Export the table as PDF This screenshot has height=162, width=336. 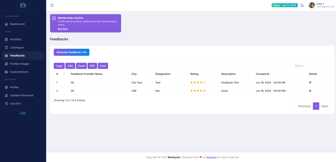pos(92,66)
